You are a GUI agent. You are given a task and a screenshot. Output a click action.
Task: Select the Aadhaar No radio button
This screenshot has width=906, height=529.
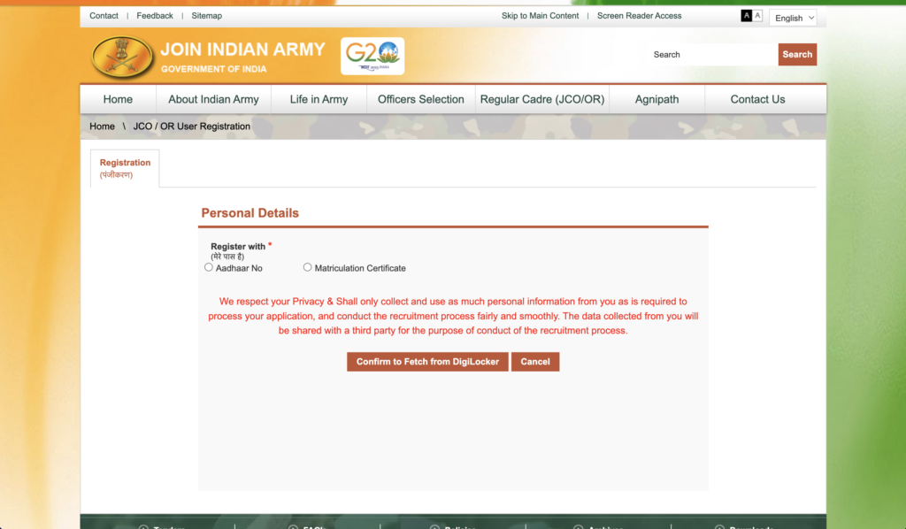[x=209, y=266]
